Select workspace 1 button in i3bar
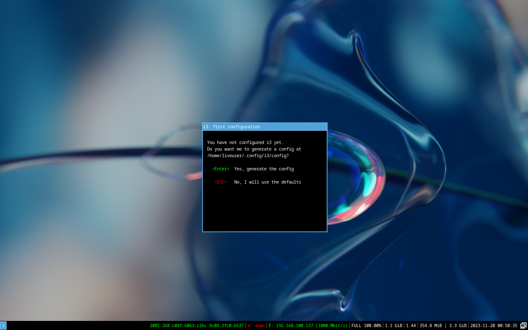This screenshot has width=528, height=330. [3, 325]
